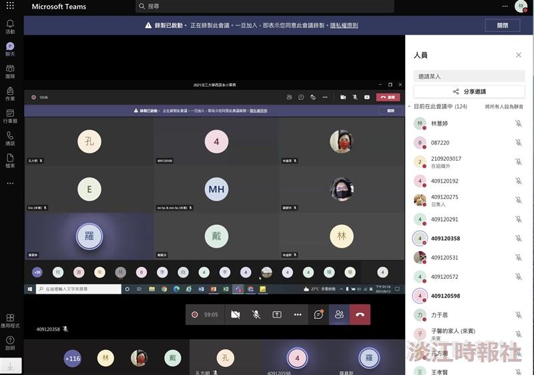Click the download icon in left sidebar
Image resolution: width=534 pixels, height=375 pixels.
(x=11, y=366)
